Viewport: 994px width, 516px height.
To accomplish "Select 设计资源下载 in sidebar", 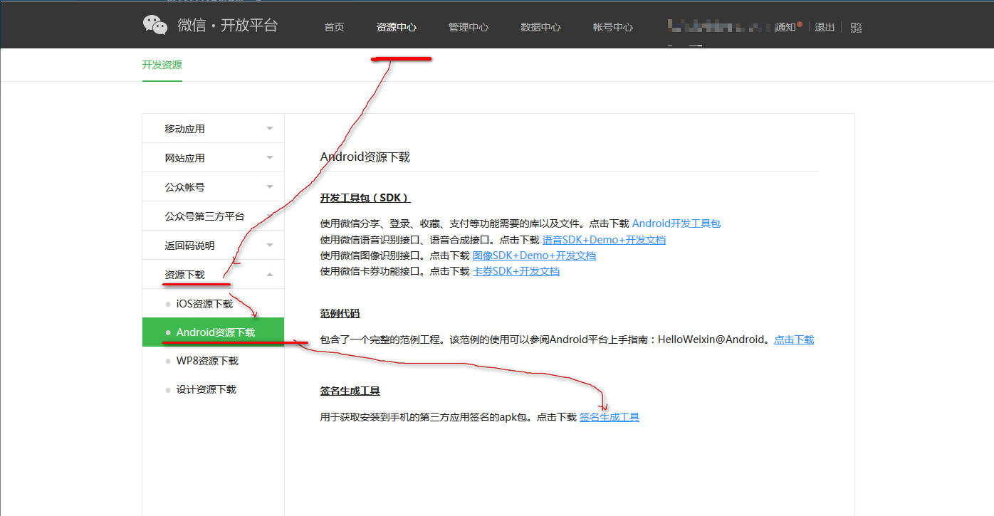I will point(206,389).
